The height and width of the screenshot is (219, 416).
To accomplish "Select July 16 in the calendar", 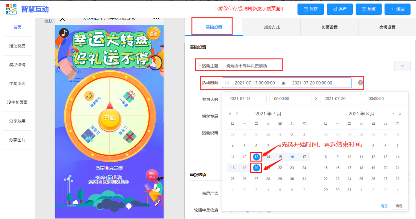I will (292, 157).
